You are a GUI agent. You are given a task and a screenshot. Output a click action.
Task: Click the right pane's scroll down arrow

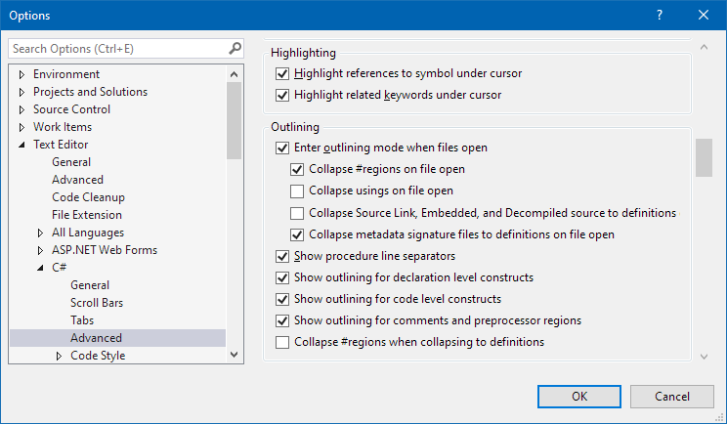pyautogui.click(x=704, y=357)
